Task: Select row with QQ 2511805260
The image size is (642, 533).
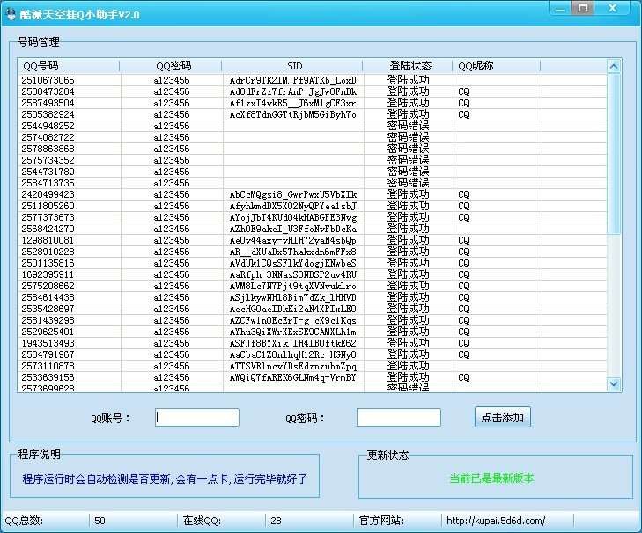Action: pyautogui.click(x=313, y=206)
